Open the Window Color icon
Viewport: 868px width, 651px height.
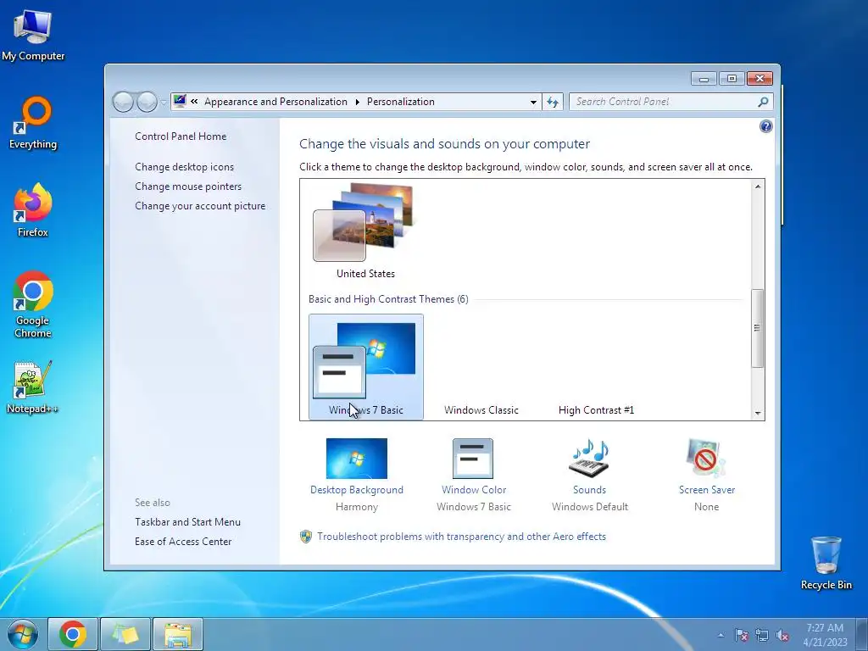tap(473, 459)
